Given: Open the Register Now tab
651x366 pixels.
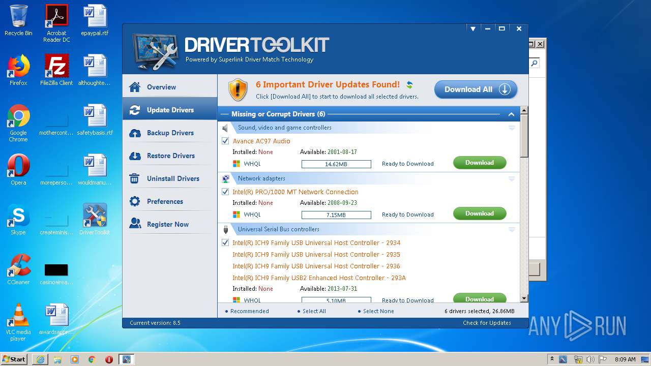Looking at the screenshot, I should (x=170, y=224).
